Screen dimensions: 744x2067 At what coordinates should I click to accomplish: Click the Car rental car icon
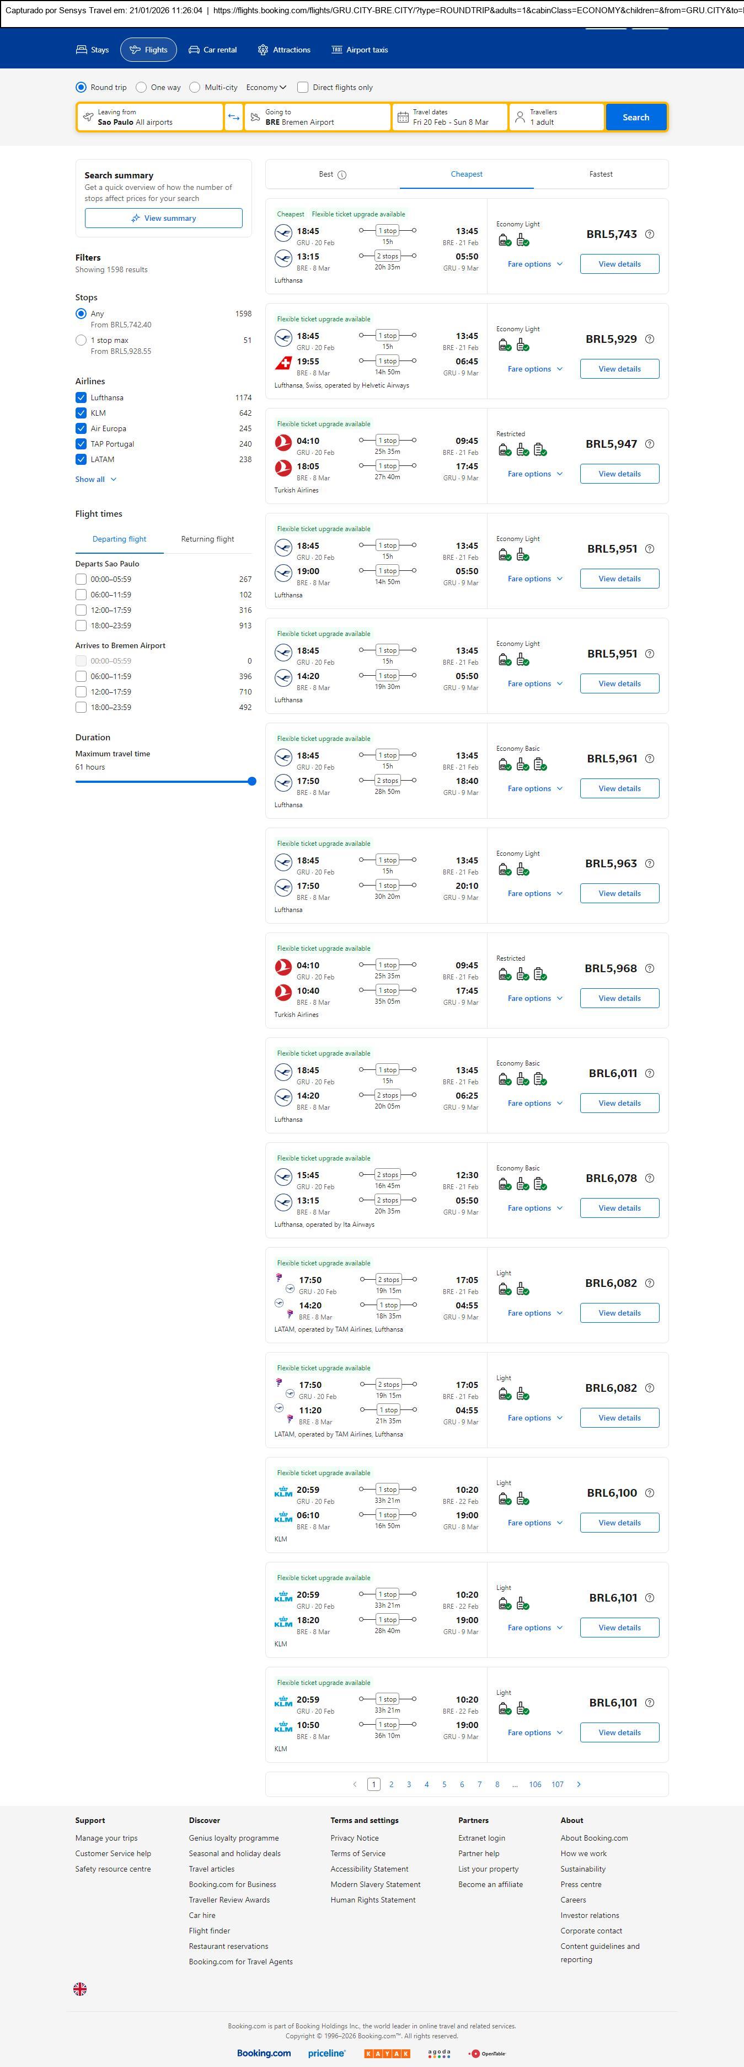tap(194, 50)
